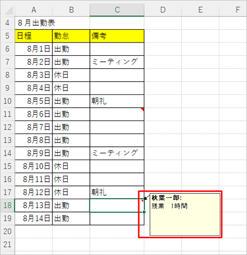
Task: Click the 出勤 cell in row 6
Action: pyautogui.click(x=71, y=49)
